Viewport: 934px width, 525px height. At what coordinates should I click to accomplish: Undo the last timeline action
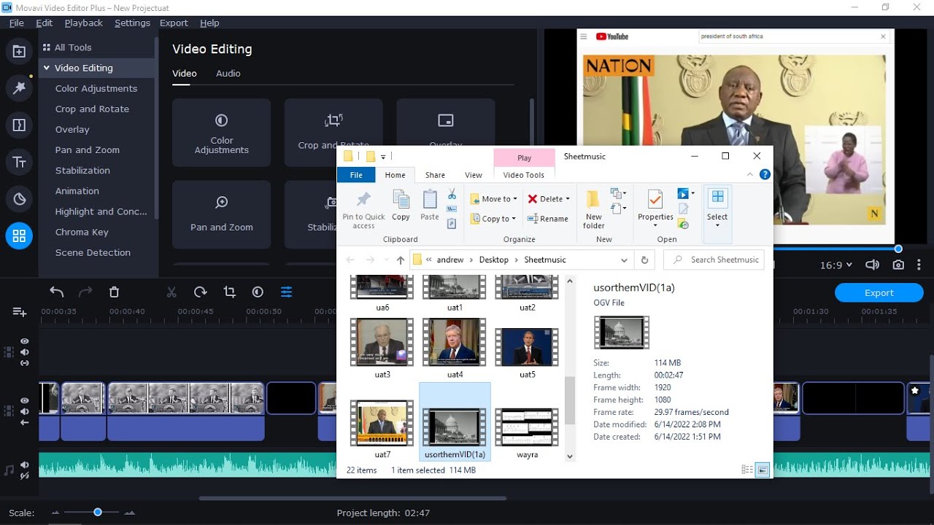(x=57, y=292)
